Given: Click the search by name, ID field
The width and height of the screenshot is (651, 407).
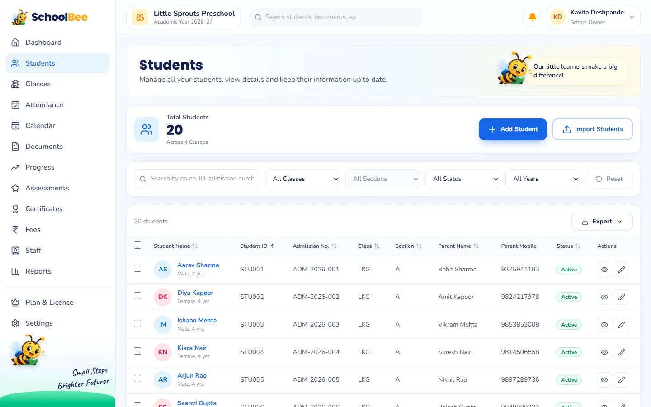Looking at the screenshot, I should (x=197, y=179).
